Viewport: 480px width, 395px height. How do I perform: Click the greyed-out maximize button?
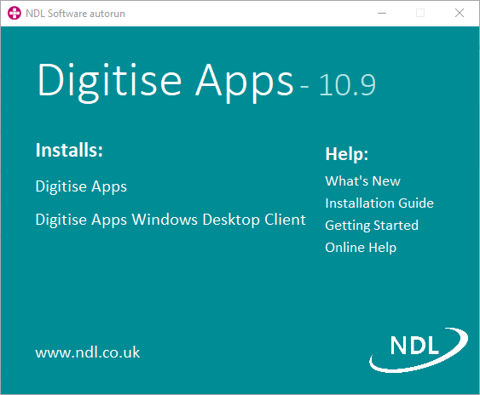(x=420, y=13)
